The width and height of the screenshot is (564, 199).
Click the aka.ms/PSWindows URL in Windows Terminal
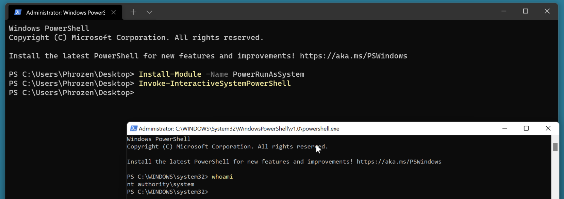pyautogui.click(x=353, y=56)
